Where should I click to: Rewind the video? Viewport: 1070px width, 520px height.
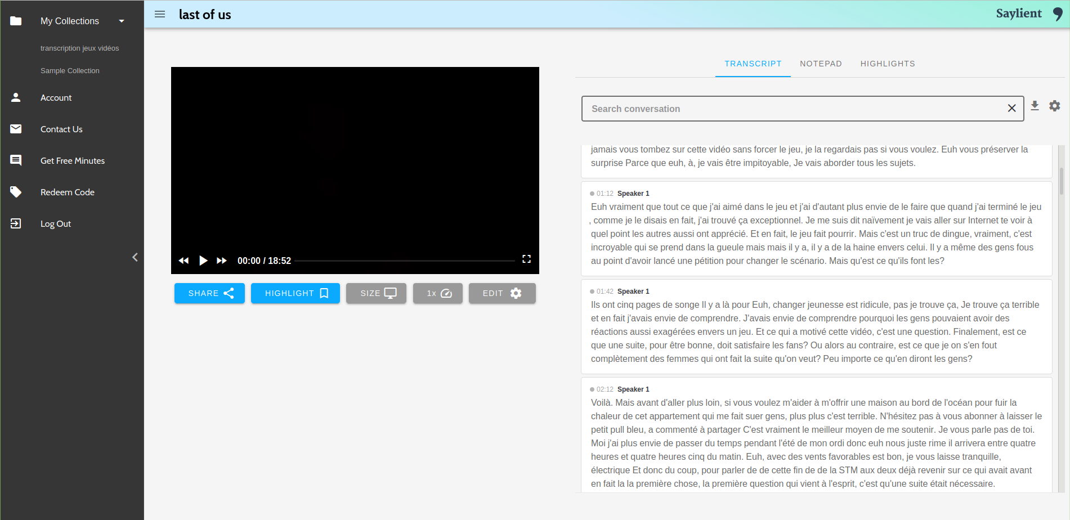pos(183,261)
